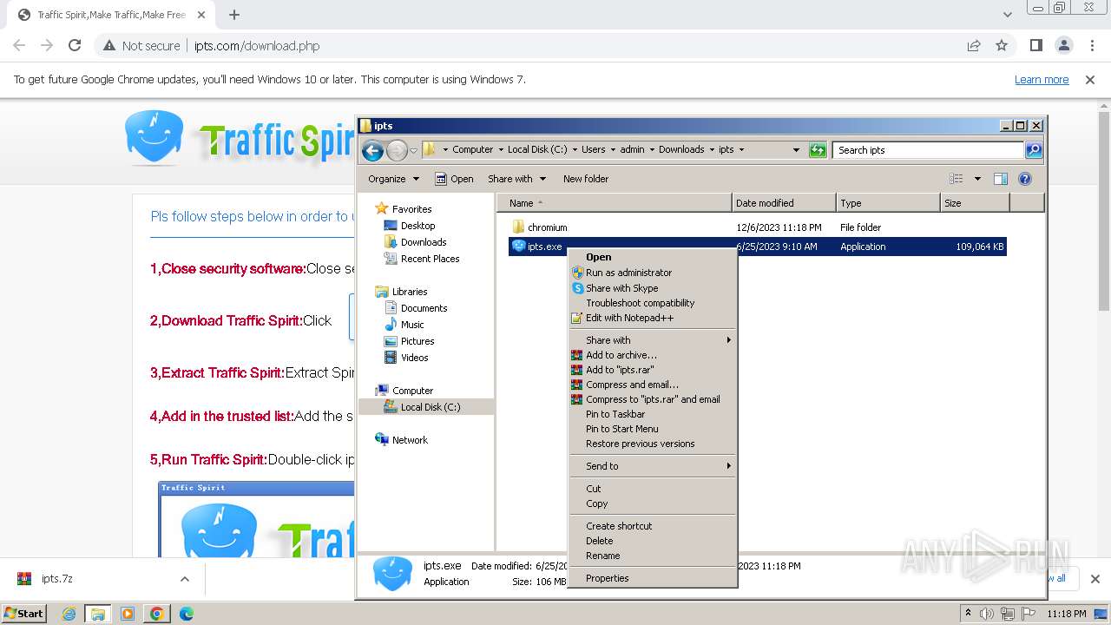The image size is (1111, 625).
Task: Click Chrome back navigation arrow
Action: point(19,46)
